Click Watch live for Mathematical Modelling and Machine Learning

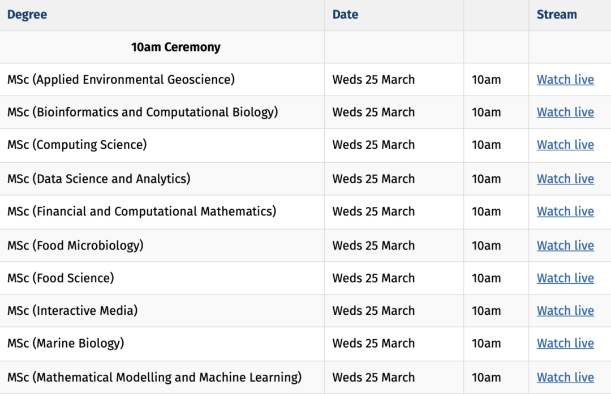(565, 378)
